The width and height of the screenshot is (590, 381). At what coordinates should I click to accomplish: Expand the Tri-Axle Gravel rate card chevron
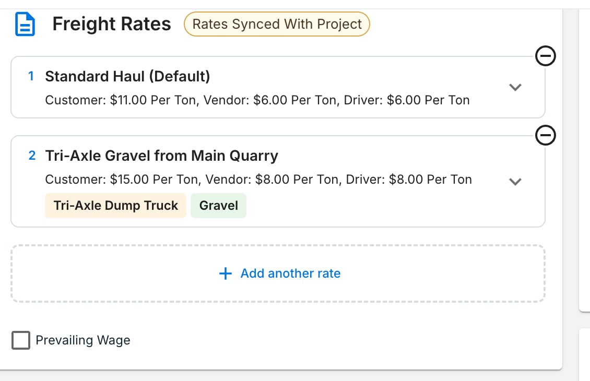coord(515,182)
